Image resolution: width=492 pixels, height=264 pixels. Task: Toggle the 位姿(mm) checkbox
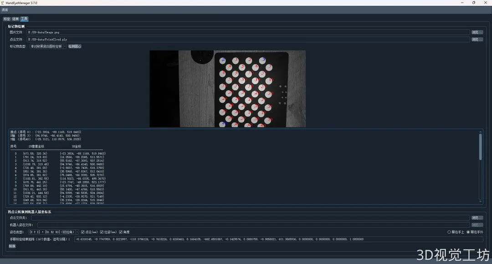pos(108,232)
